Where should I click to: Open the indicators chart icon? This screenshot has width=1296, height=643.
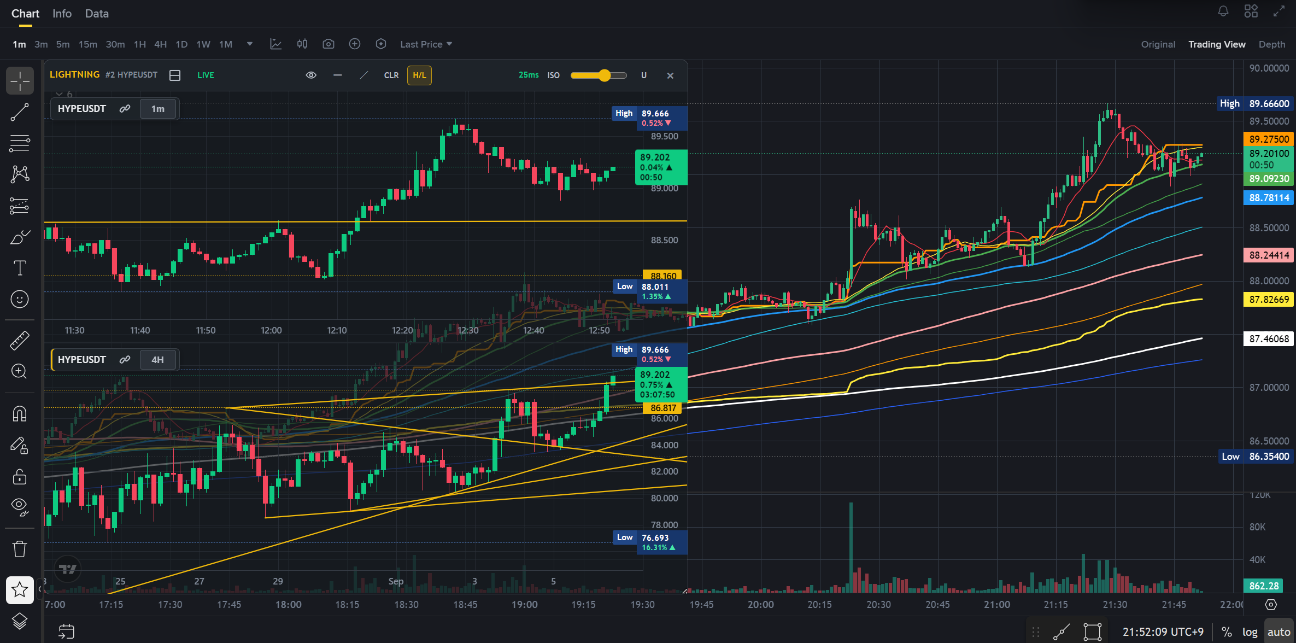(276, 44)
